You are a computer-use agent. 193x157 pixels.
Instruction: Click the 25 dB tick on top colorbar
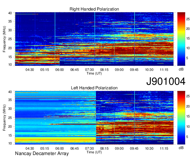tap(188, 19)
